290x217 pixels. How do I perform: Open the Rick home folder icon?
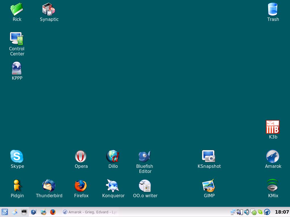[x=17, y=9]
